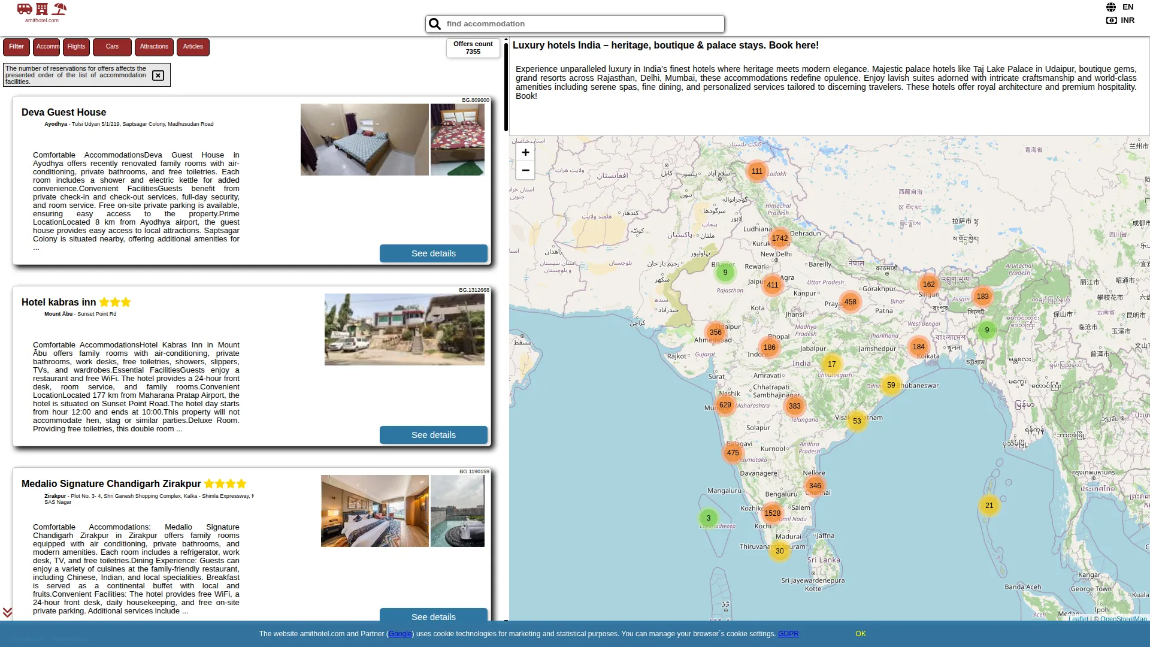
Task: Click map cluster 21 in Andaman Islands
Action: [x=989, y=506]
